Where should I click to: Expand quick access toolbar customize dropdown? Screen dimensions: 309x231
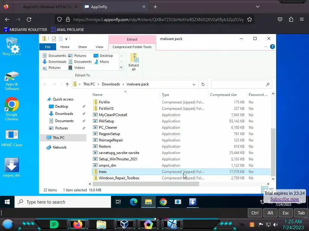[66, 39]
